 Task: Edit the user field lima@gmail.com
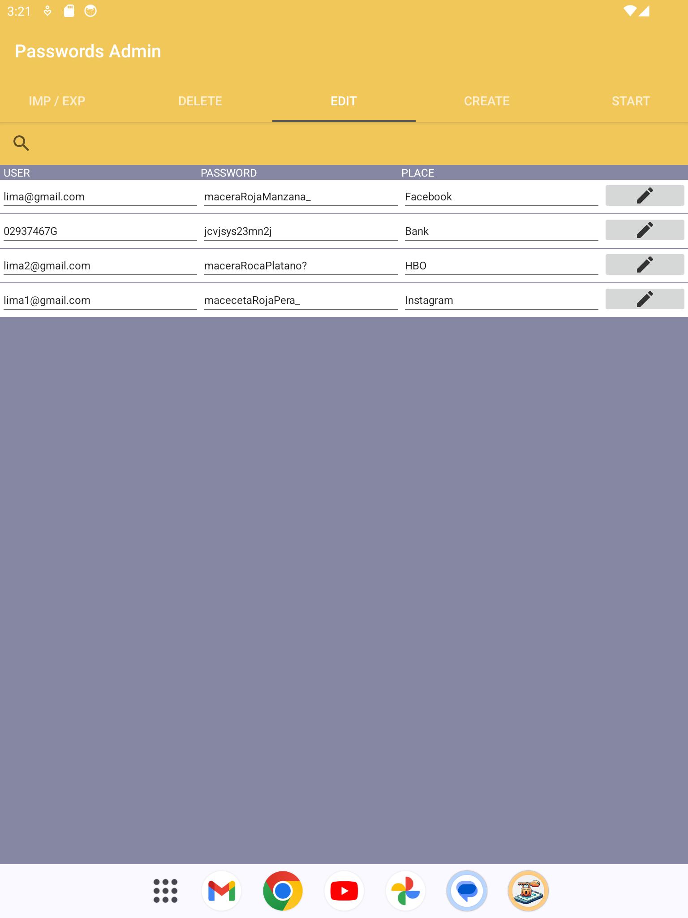point(100,197)
